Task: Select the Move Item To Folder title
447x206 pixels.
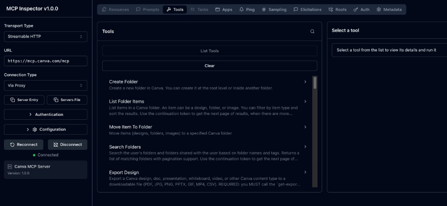Action: (131, 127)
